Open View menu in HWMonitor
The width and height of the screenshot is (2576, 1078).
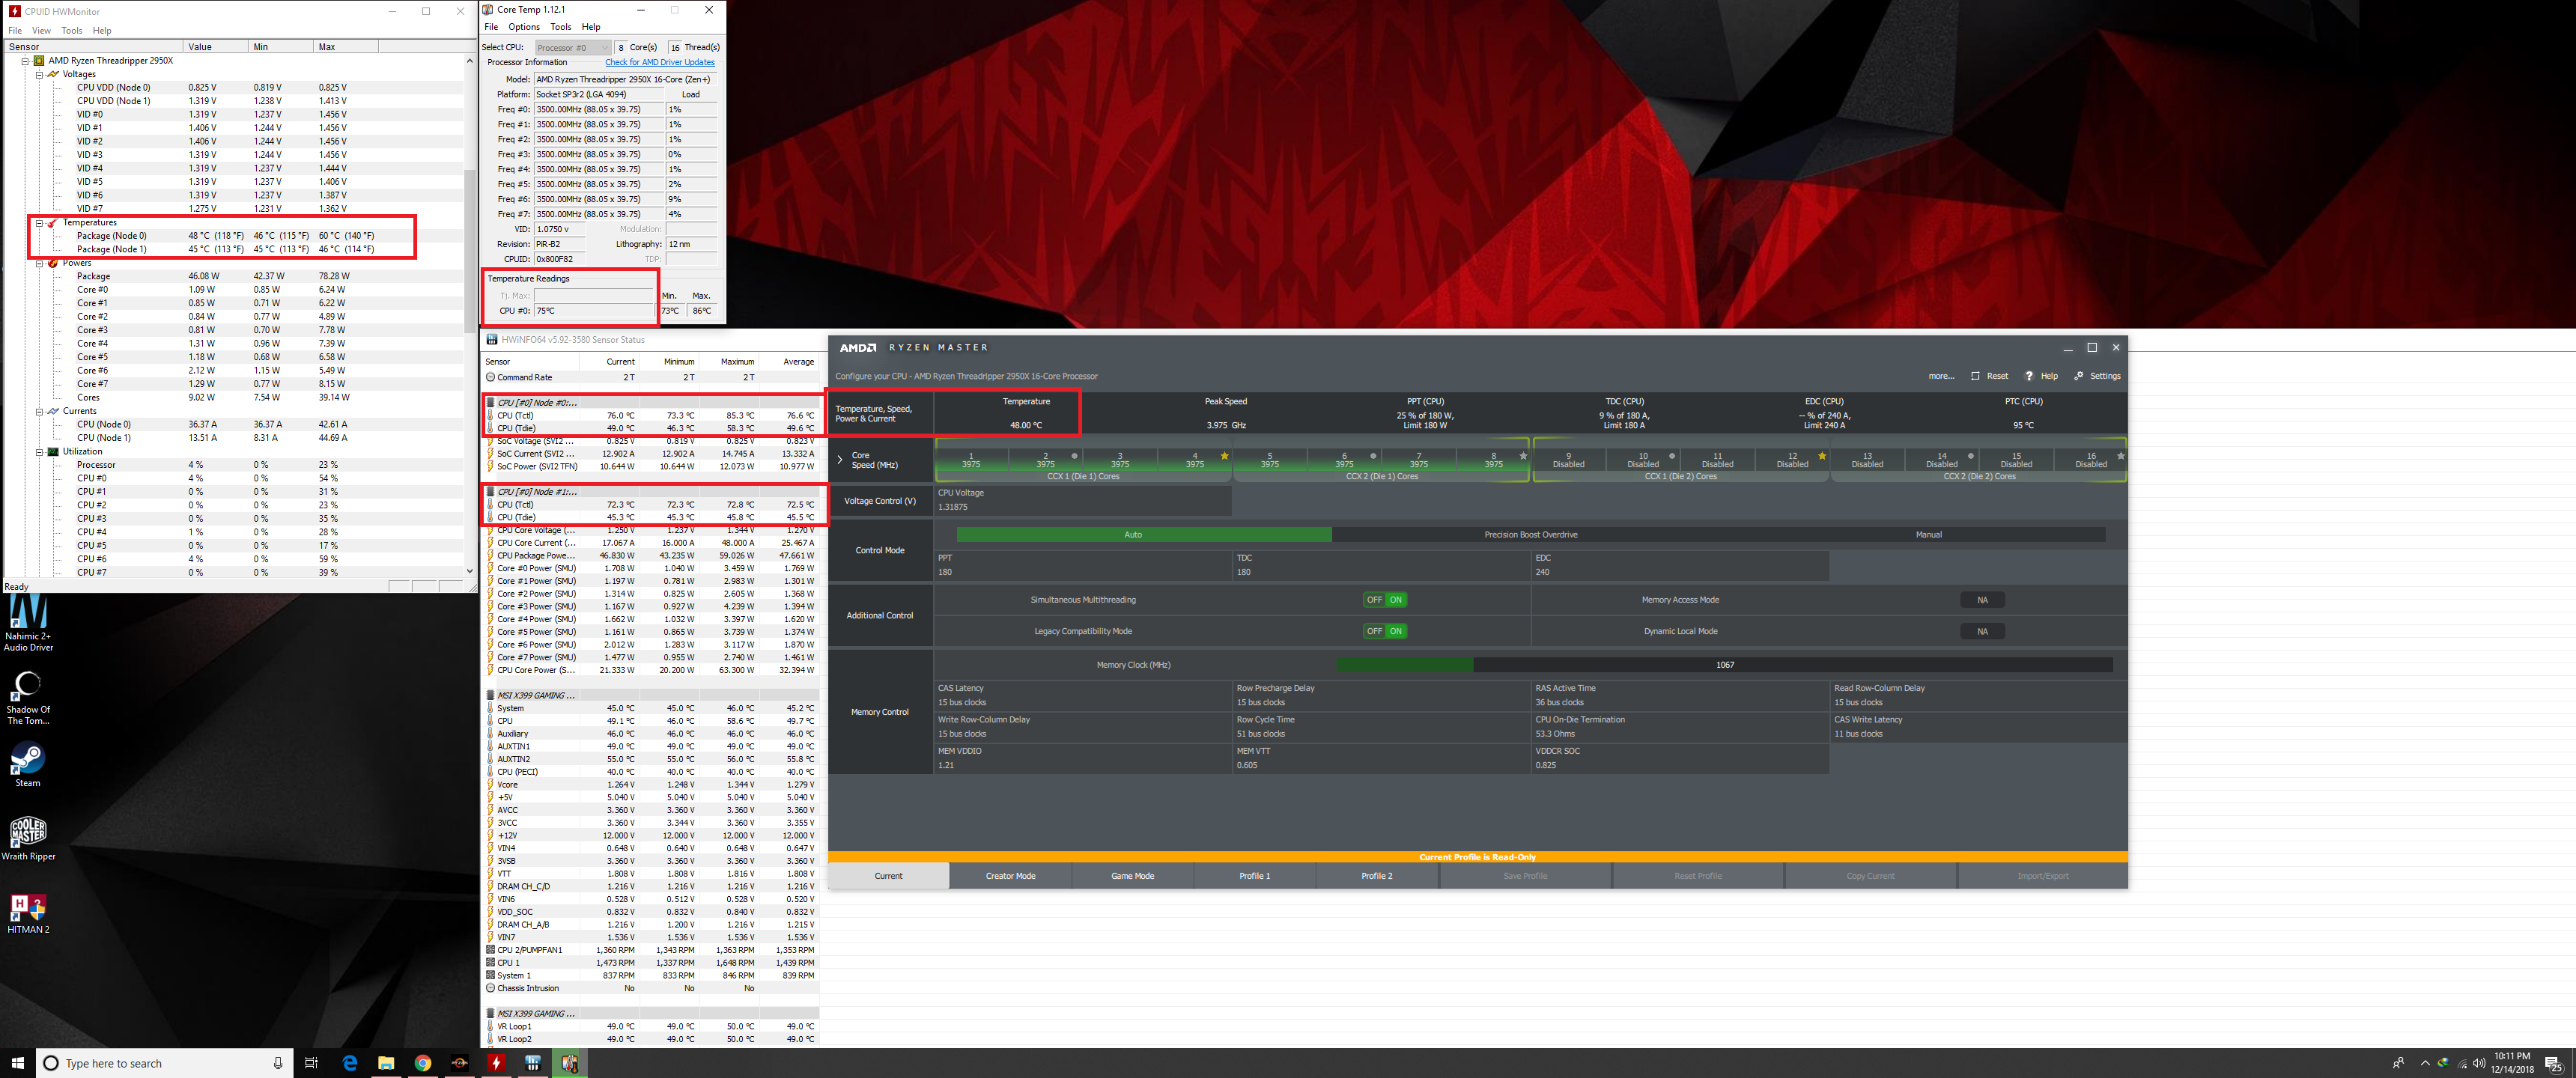pos(41,31)
